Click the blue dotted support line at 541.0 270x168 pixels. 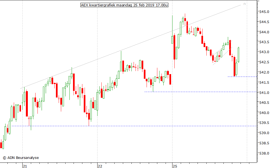pyautogui.click(x=201, y=92)
